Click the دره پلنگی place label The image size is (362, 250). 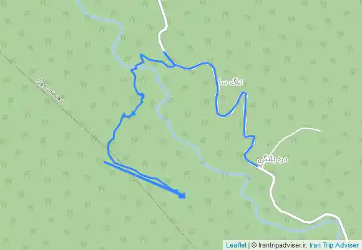tap(272, 159)
